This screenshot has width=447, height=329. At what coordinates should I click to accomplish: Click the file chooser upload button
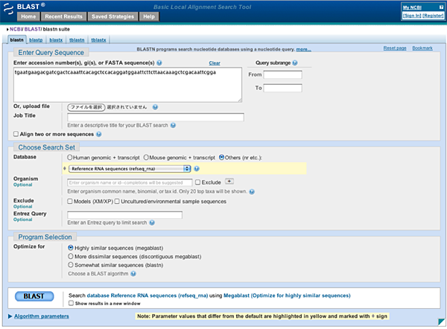coord(86,107)
